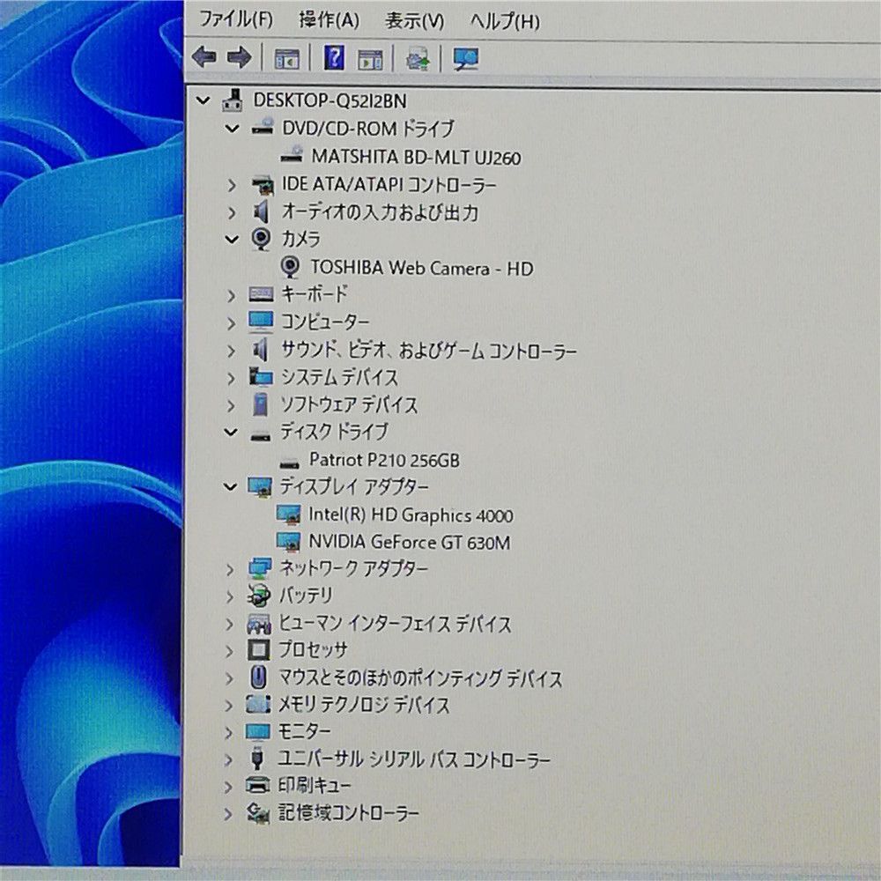Select the MATSHITA BD-MLT UJ260 drive icon
The width and height of the screenshot is (881, 881).
(292, 154)
